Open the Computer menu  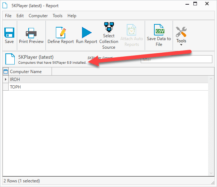(x=38, y=16)
